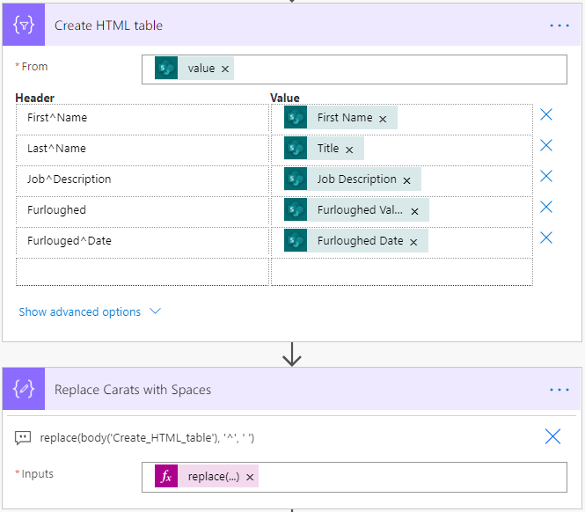Edit the Last^Name header cell
This screenshot has width=585, height=512.
[x=143, y=149]
